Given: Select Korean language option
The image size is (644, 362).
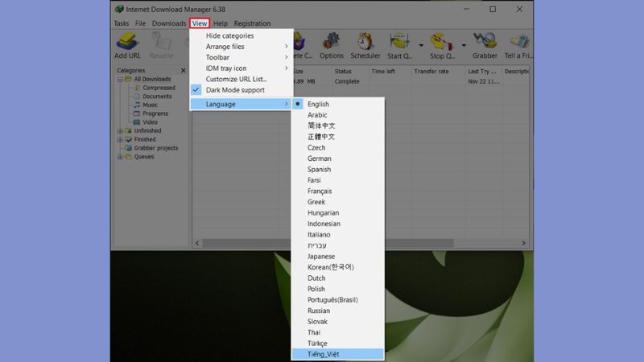Looking at the screenshot, I should [x=338, y=267].
